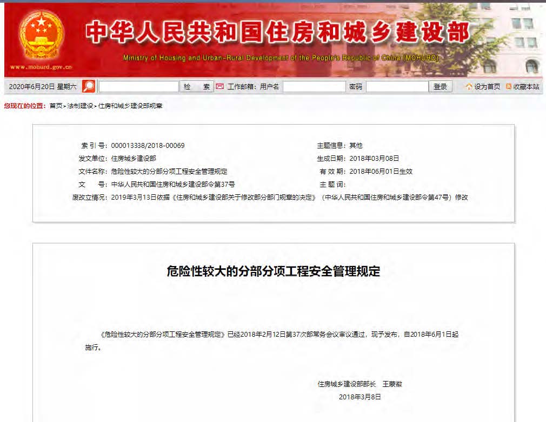
Task: Click the home arrow icon beside 设为首页
Action: click(x=469, y=86)
